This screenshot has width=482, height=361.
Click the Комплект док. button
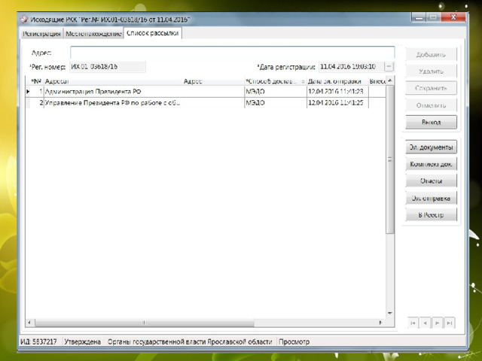coord(432,164)
